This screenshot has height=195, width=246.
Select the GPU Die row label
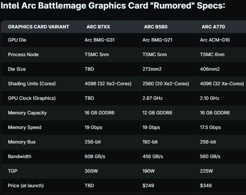pyautogui.click(x=17, y=40)
